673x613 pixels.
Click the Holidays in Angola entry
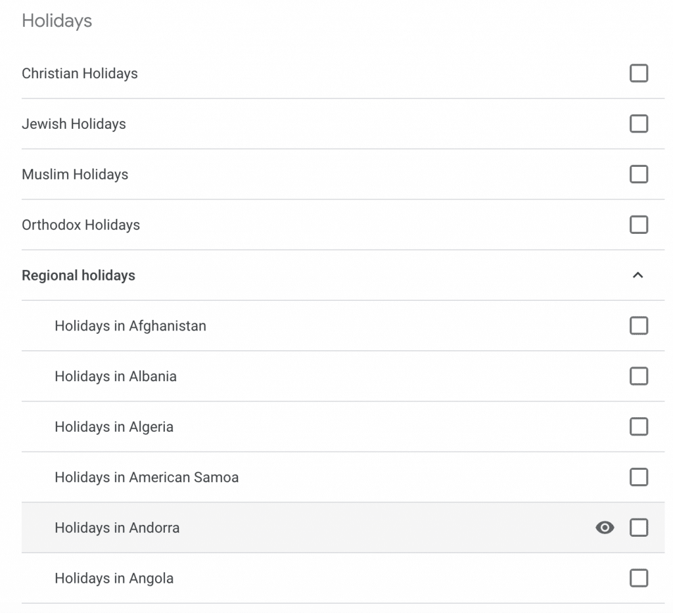point(114,578)
